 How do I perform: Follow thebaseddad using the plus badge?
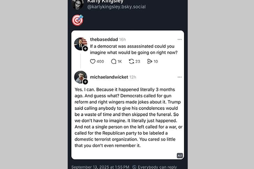(85, 49)
